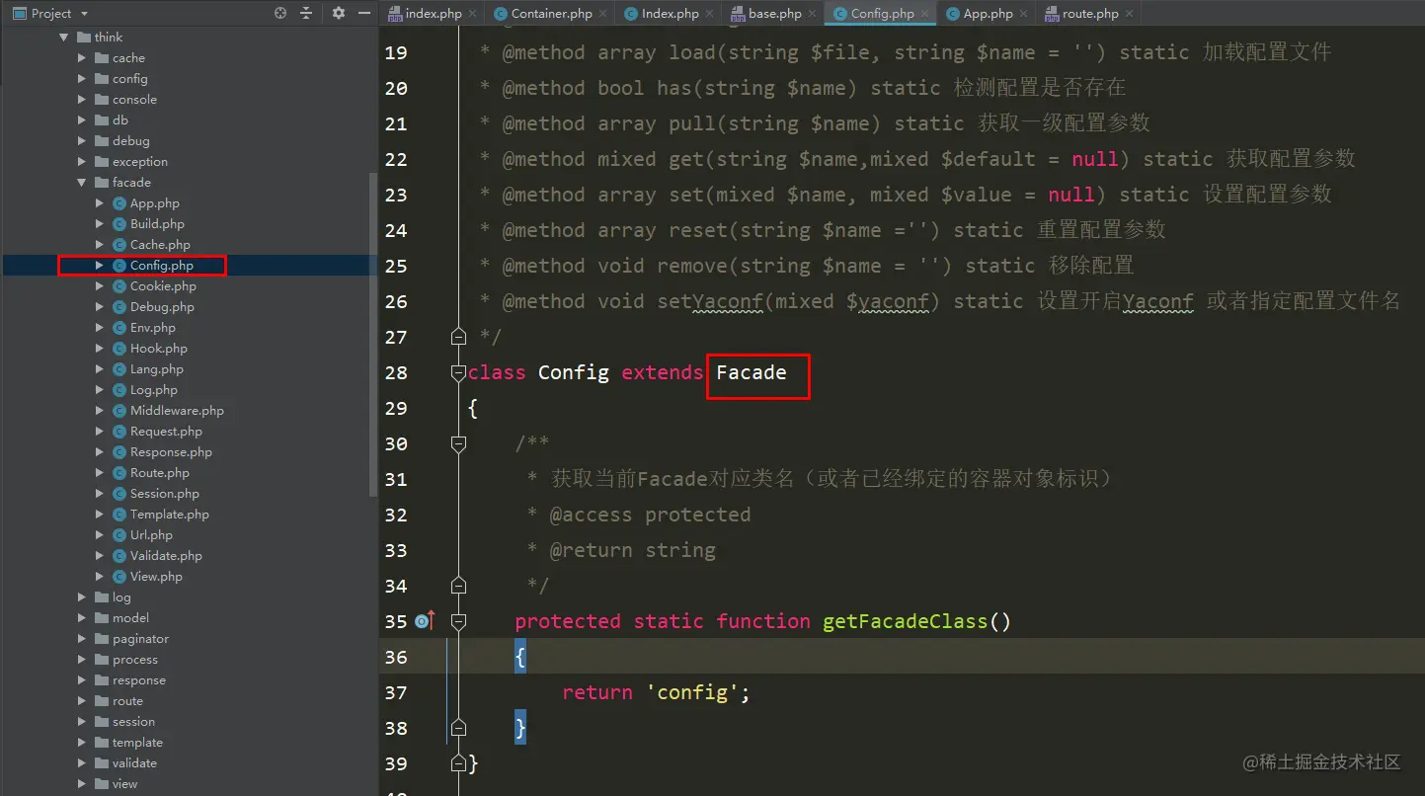1425x796 pixels.
Task: Click the View.php class icon
Action: [119, 577]
